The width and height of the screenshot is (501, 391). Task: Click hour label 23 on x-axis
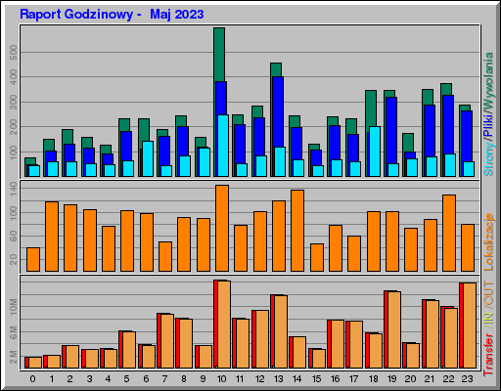[x=467, y=379]
